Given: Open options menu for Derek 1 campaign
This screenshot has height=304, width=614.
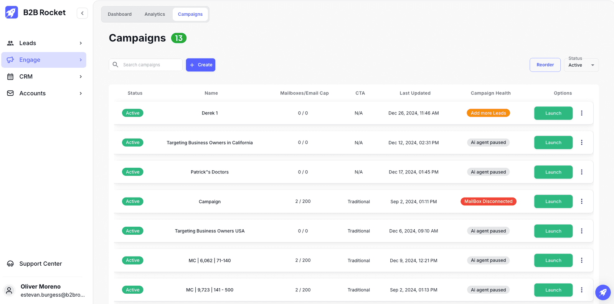Looking at the screenshot, I should point(581,113).
